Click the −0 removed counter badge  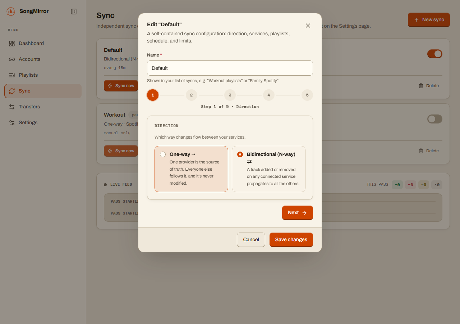click(410, 185)
